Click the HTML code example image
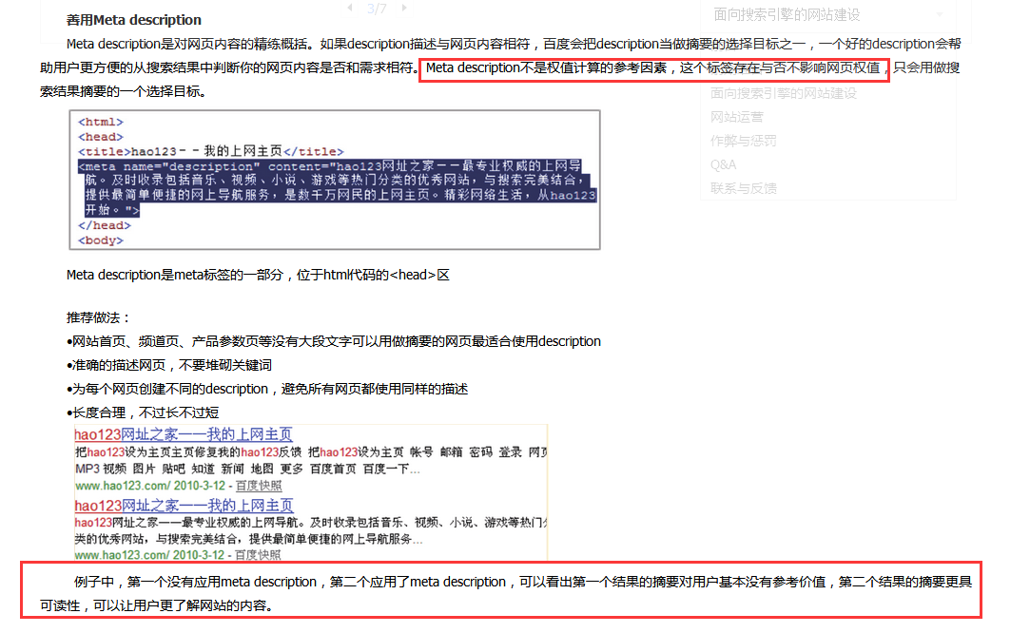The height and width of the screenshot is (633, 1030). pos(335,180)
